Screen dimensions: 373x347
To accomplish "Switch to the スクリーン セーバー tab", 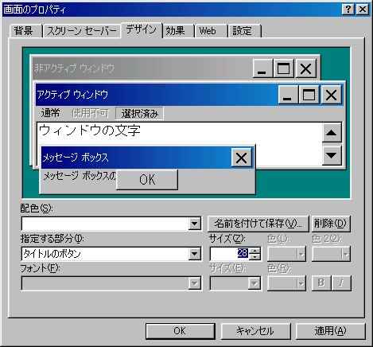I will pos(82,31).
